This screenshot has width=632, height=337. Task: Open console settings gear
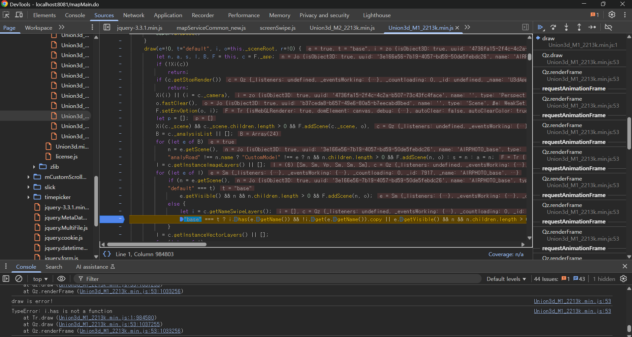(623, 279)
